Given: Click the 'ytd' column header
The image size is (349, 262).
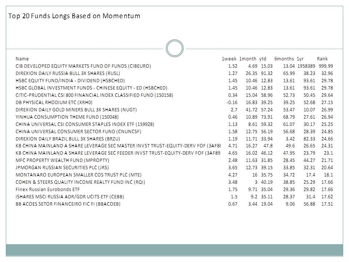Looking at the screenshot, I should click(x=263, y=59).
